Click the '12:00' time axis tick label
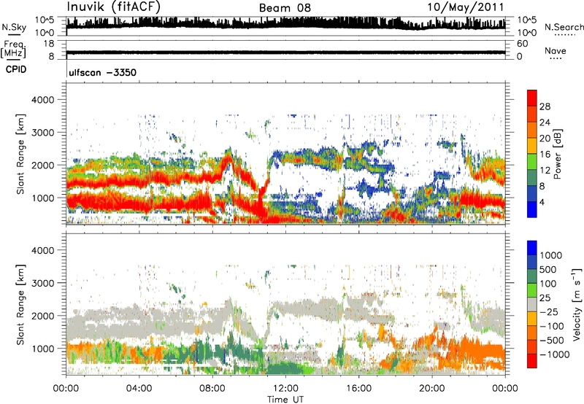The height and width of the screenshot is (404, 584). click(285, 389)
